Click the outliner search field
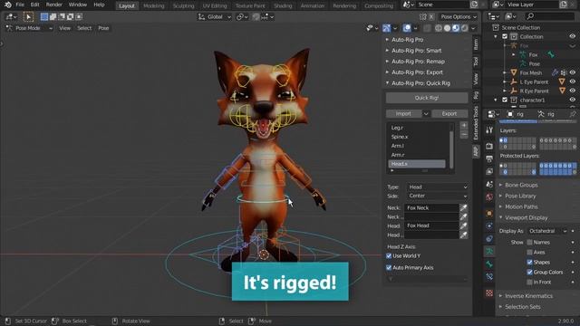 click(x=550, y=16)
